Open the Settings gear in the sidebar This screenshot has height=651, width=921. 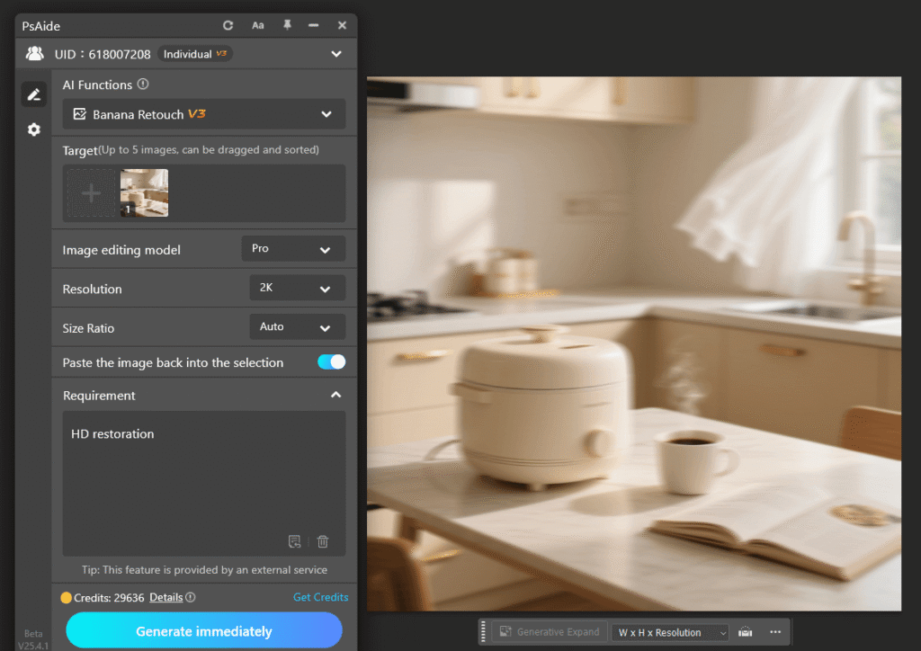[x=33, y=129]
